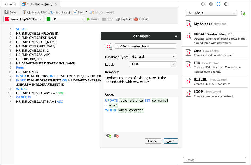Screen dimensions: 251x165
Task: Select the Case flow control snippet
Action: (x=215, y=53)
